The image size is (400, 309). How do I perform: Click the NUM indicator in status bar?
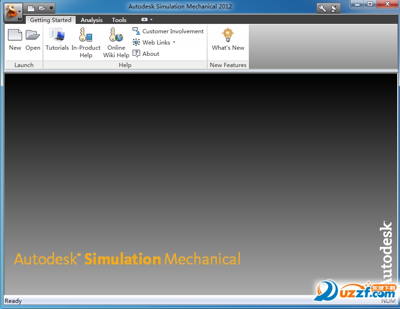point(388,301)
